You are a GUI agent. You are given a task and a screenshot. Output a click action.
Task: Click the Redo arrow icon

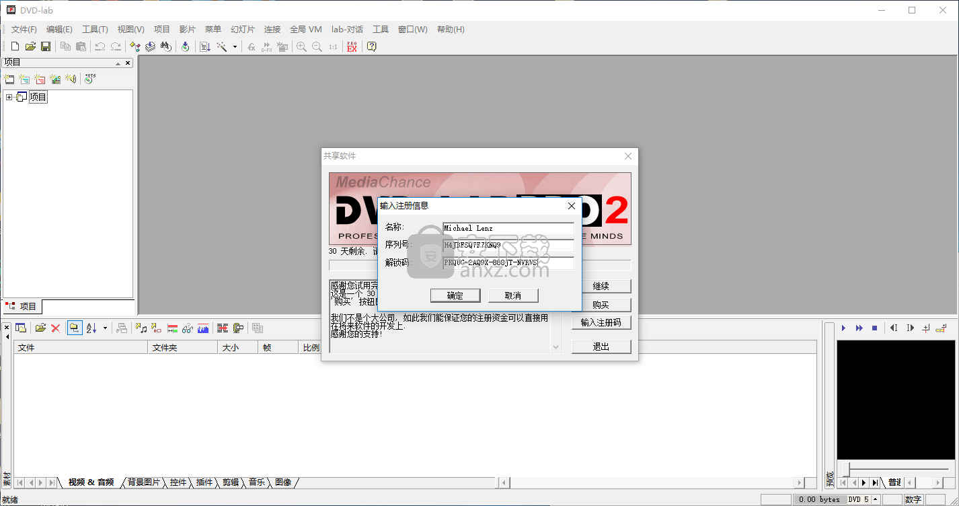[116, 46]
